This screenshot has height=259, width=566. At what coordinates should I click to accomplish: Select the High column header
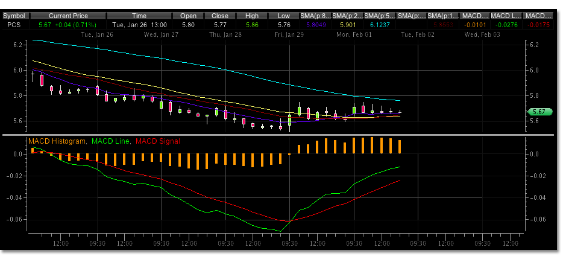pos(252,14)
